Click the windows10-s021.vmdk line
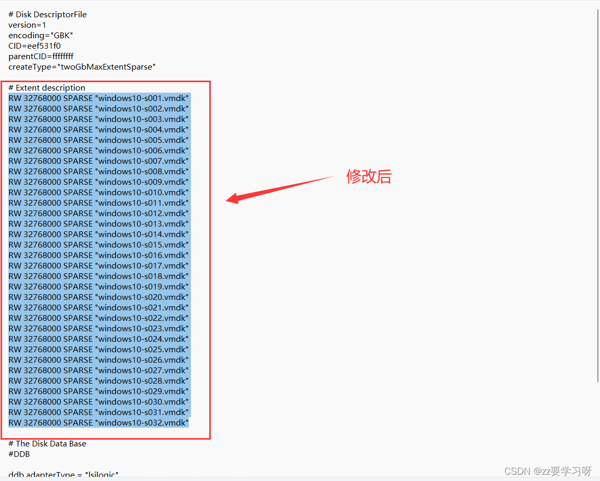This screenshot has height=481, width=600. click(x=99, y=308)
